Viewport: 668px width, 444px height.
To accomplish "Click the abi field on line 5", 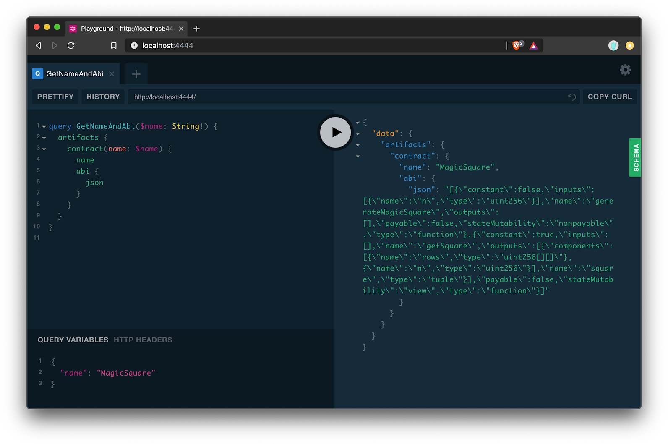I will [83, 171].
